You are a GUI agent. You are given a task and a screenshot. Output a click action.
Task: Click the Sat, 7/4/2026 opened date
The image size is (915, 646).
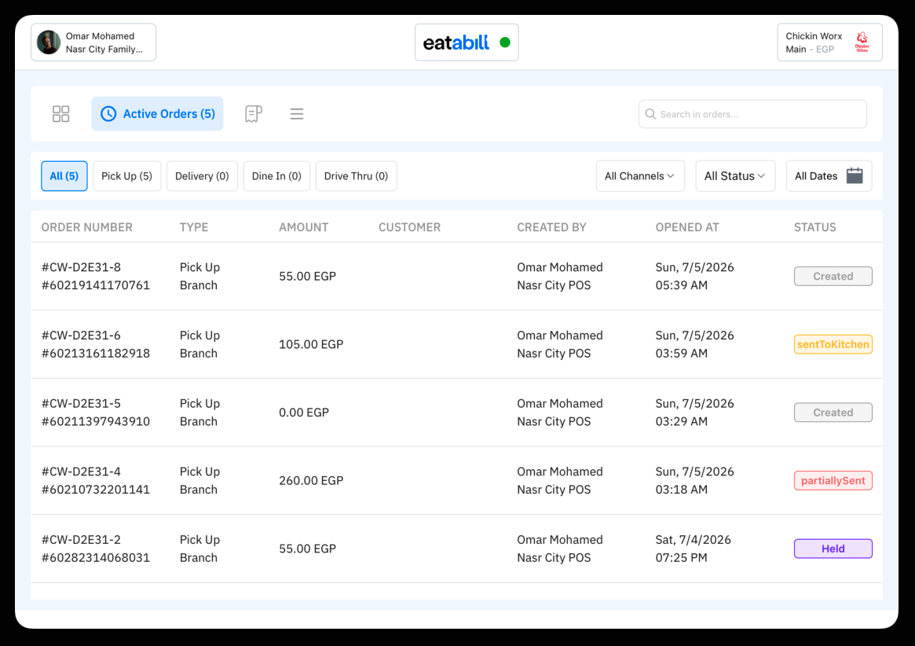coord(694,540)
